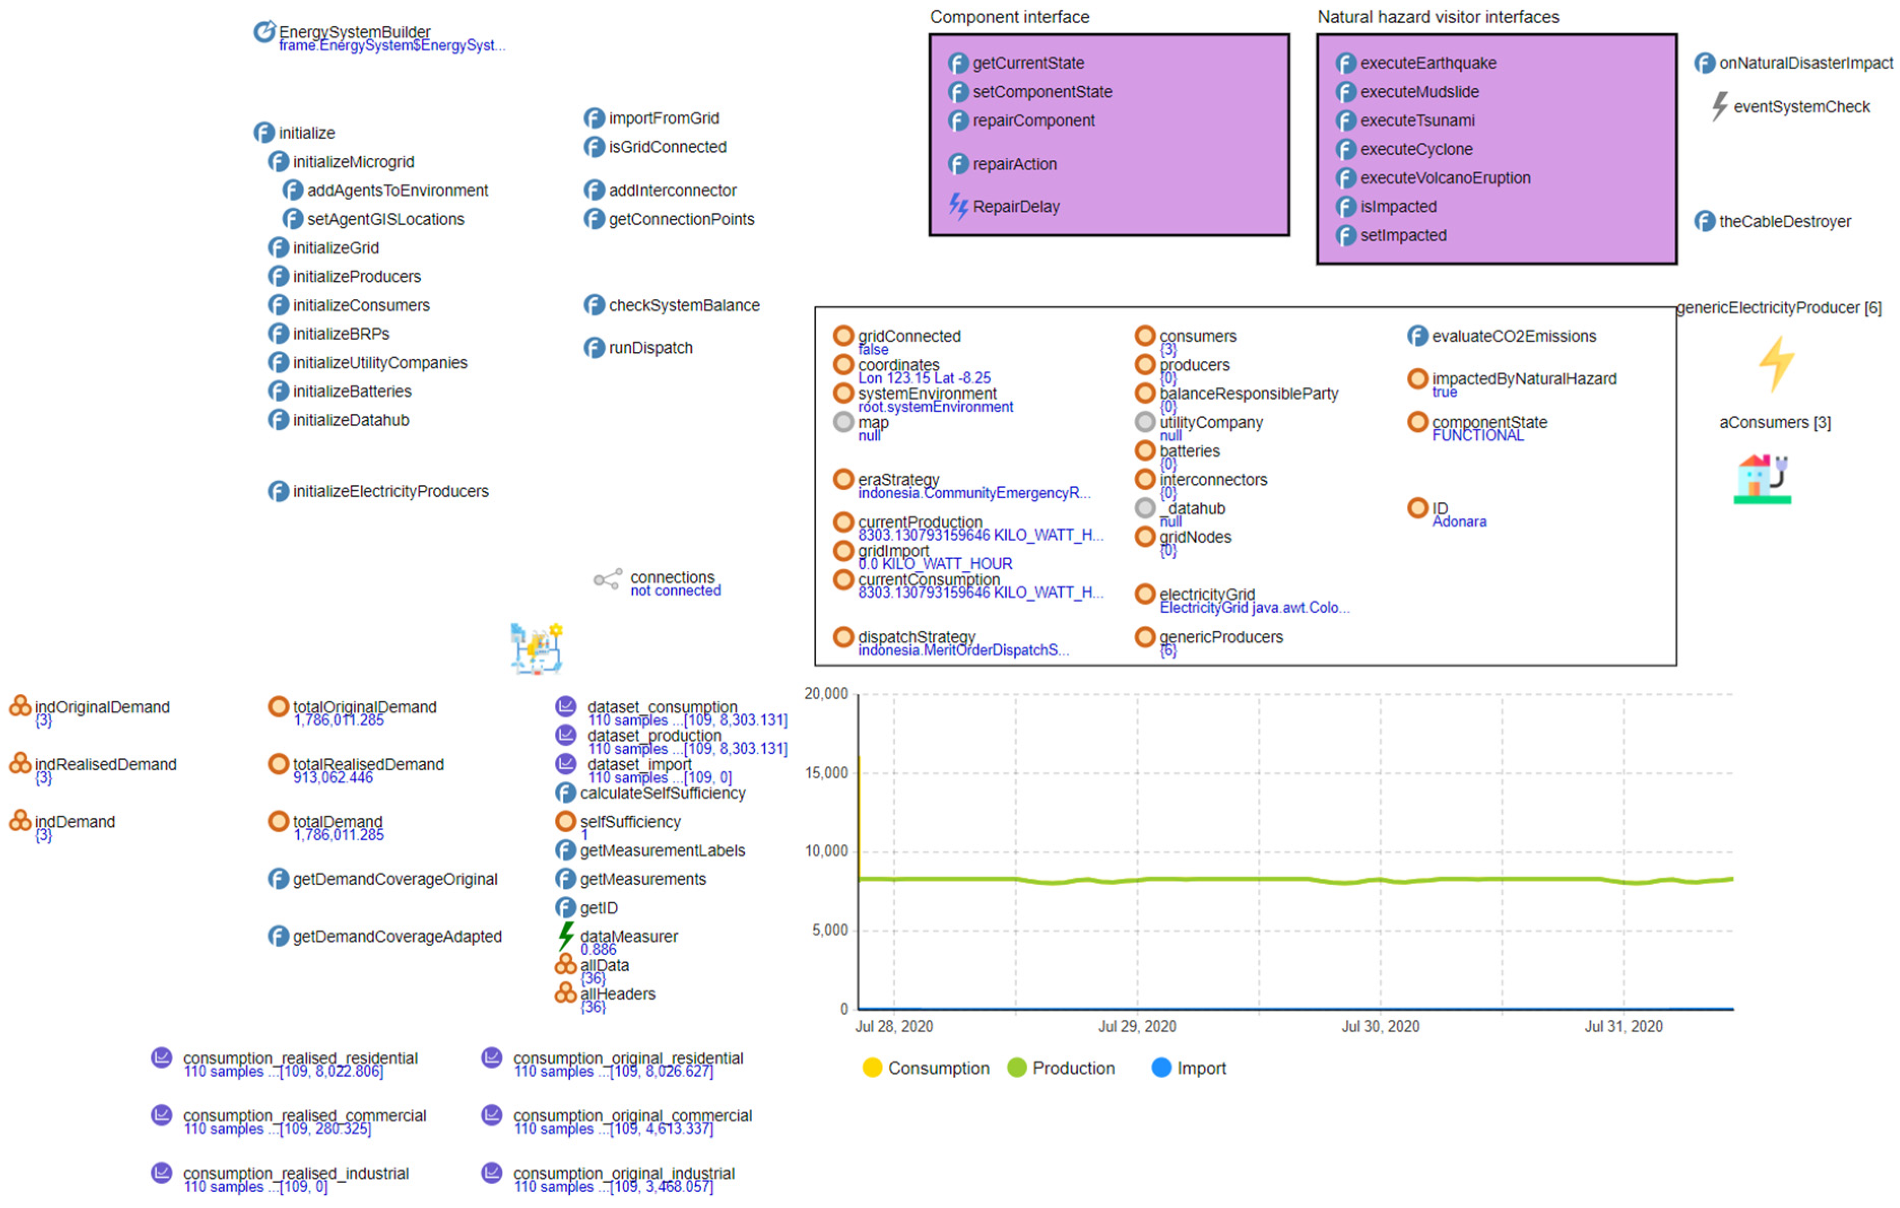Click the eventSystemCheck lightning icon
1900x1208 pixels.
[x=1719, y=106]
